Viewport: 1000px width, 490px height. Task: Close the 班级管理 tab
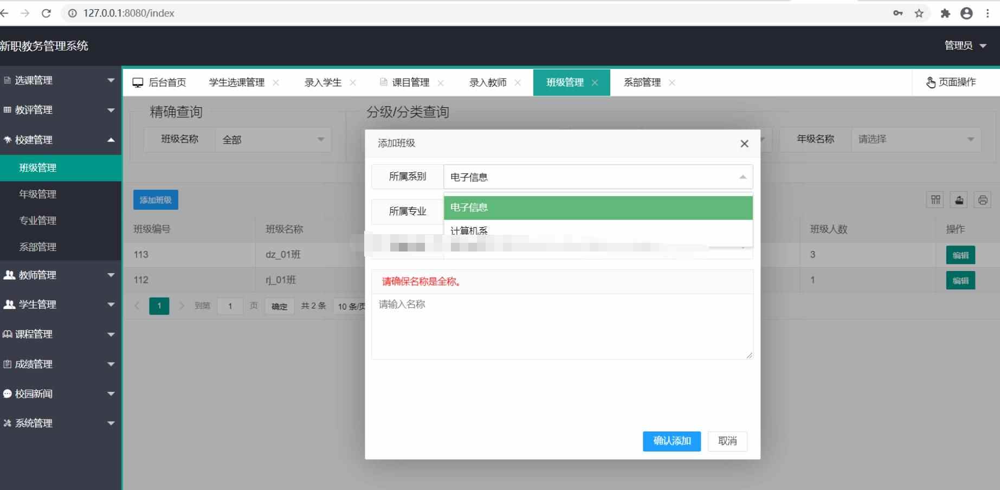point(595,82)
